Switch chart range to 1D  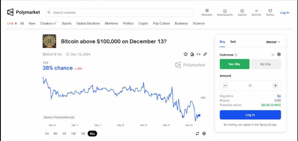[64, 134]
